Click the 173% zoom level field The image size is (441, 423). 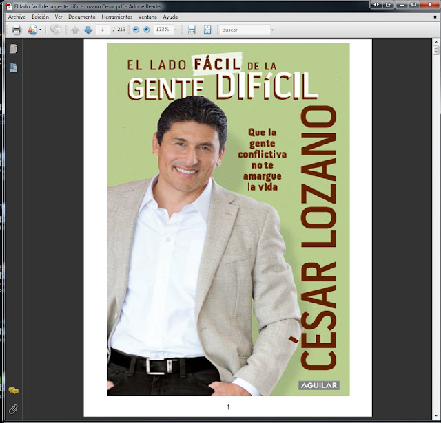pos(163,30)
